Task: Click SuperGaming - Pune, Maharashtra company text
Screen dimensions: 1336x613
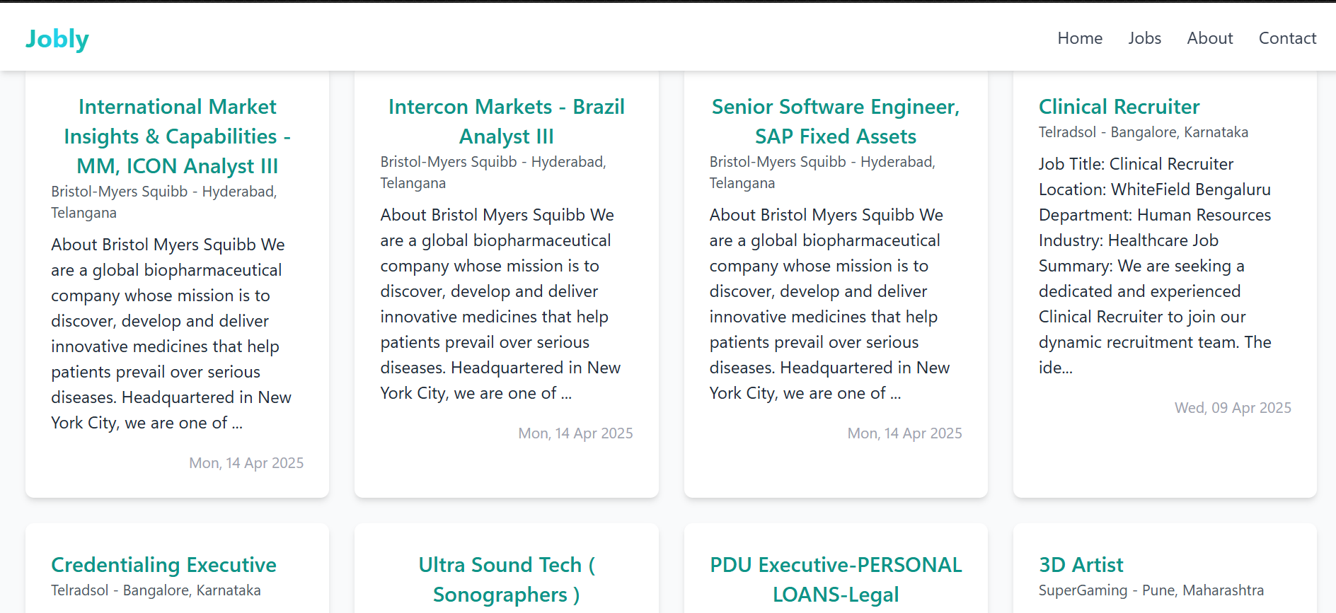Action: 1151,590
